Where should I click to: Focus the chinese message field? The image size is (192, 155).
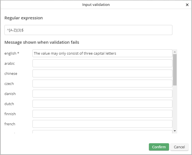tap(102, 73)
